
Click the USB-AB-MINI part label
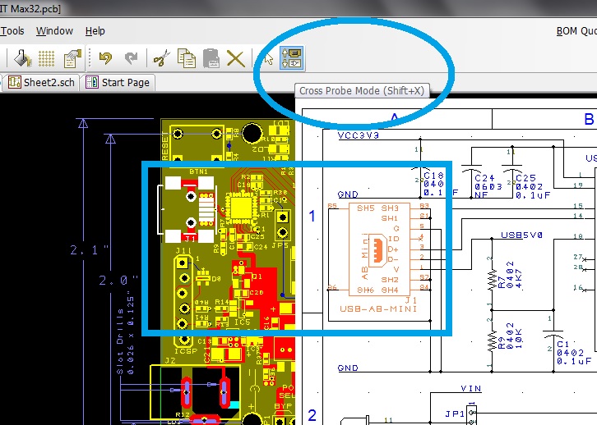pyautogui.click(x=378, y=308)
